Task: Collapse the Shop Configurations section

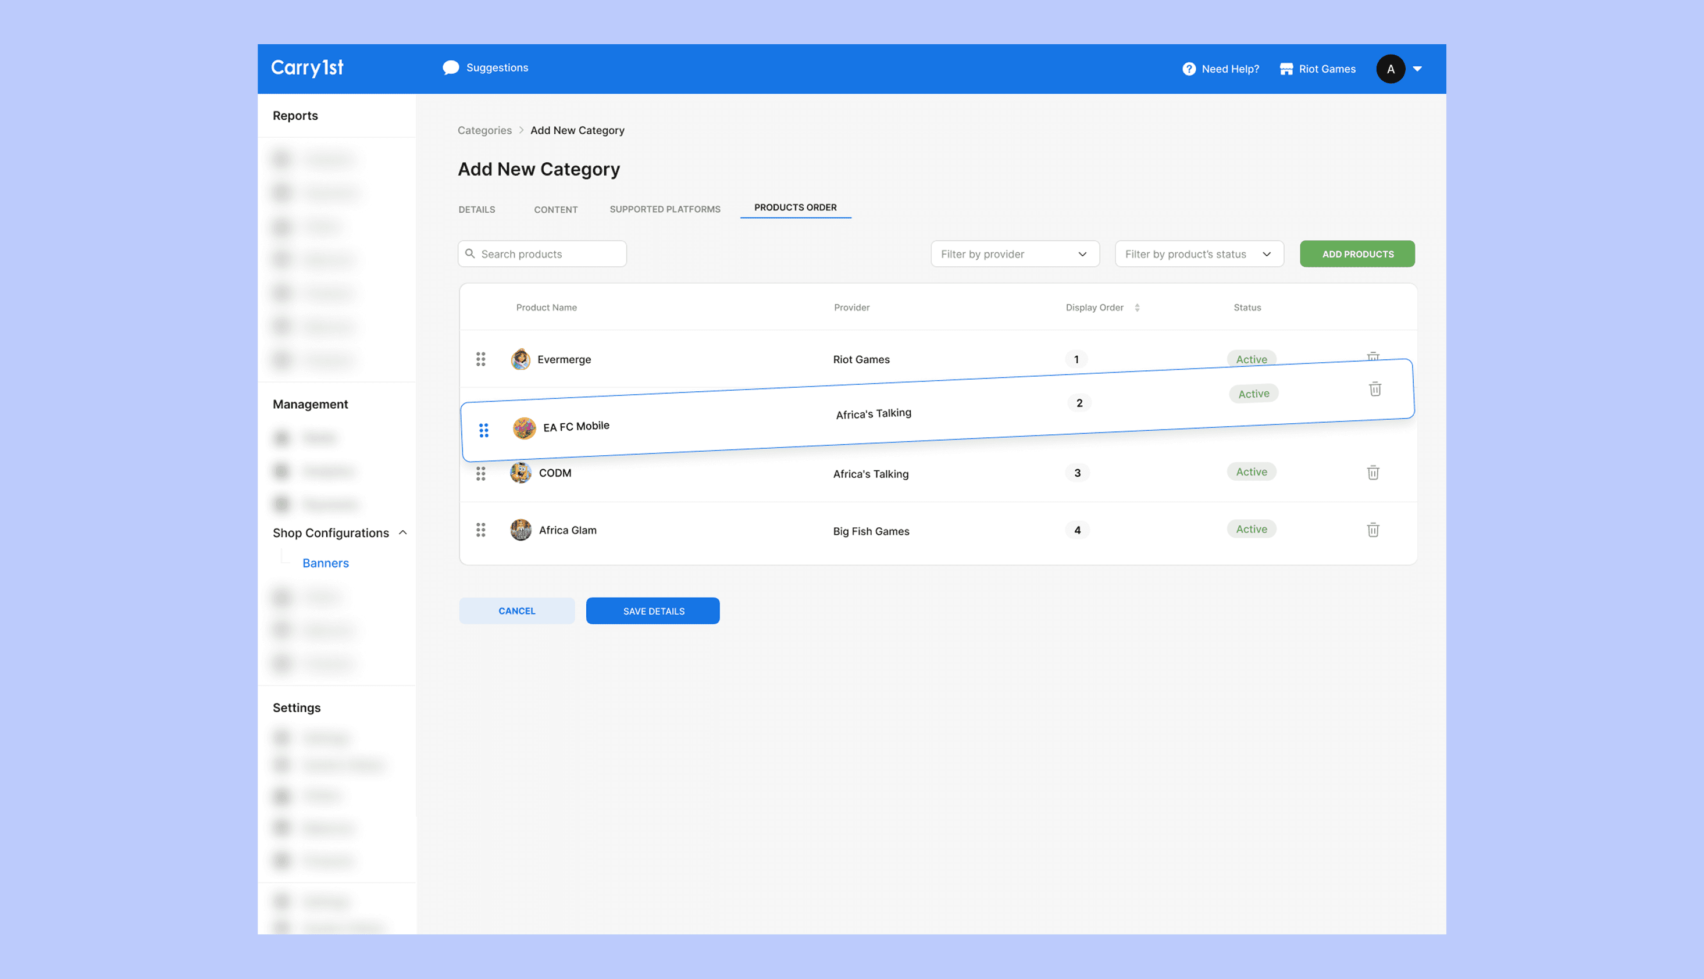Action: 403,533
